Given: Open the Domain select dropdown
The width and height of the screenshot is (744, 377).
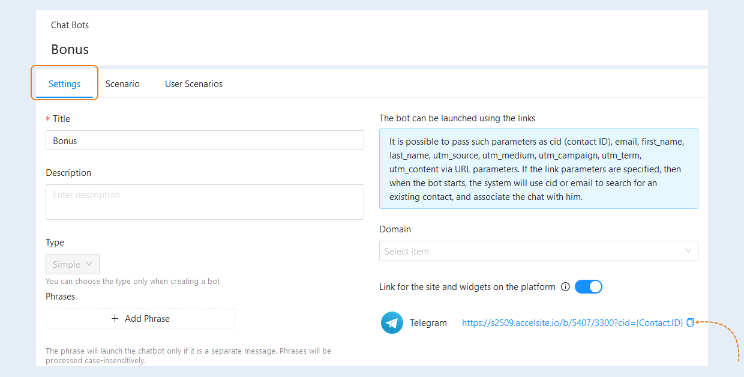Looking at the screenshot, I should 538,251.
